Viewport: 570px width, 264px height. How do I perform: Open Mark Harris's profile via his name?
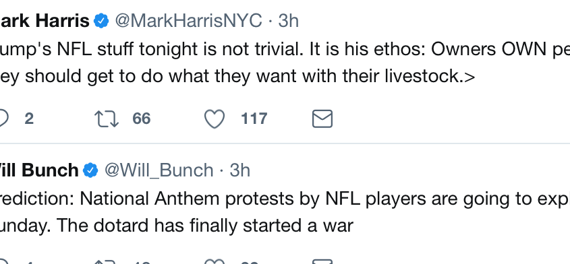point(45,21)
